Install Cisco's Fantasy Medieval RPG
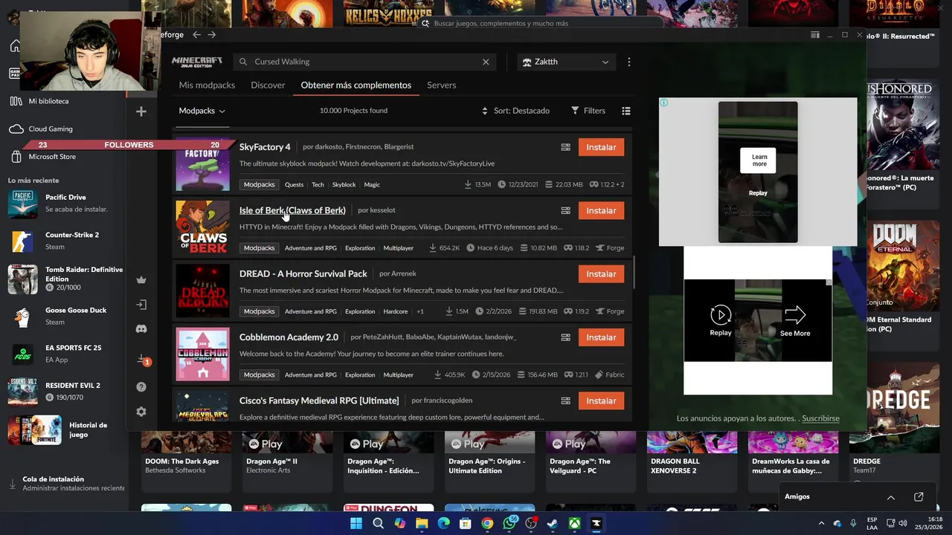Viewport: 952px width, 535px height. pyautogui.click(x=601, y=401)
